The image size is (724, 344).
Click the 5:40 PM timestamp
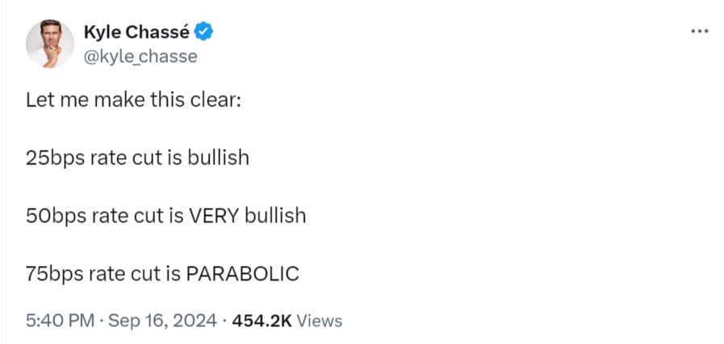pyautogui.click(x=60, y=321)
